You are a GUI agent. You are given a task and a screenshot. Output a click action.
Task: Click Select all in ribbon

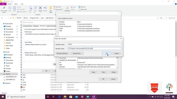tap(82, 7)
